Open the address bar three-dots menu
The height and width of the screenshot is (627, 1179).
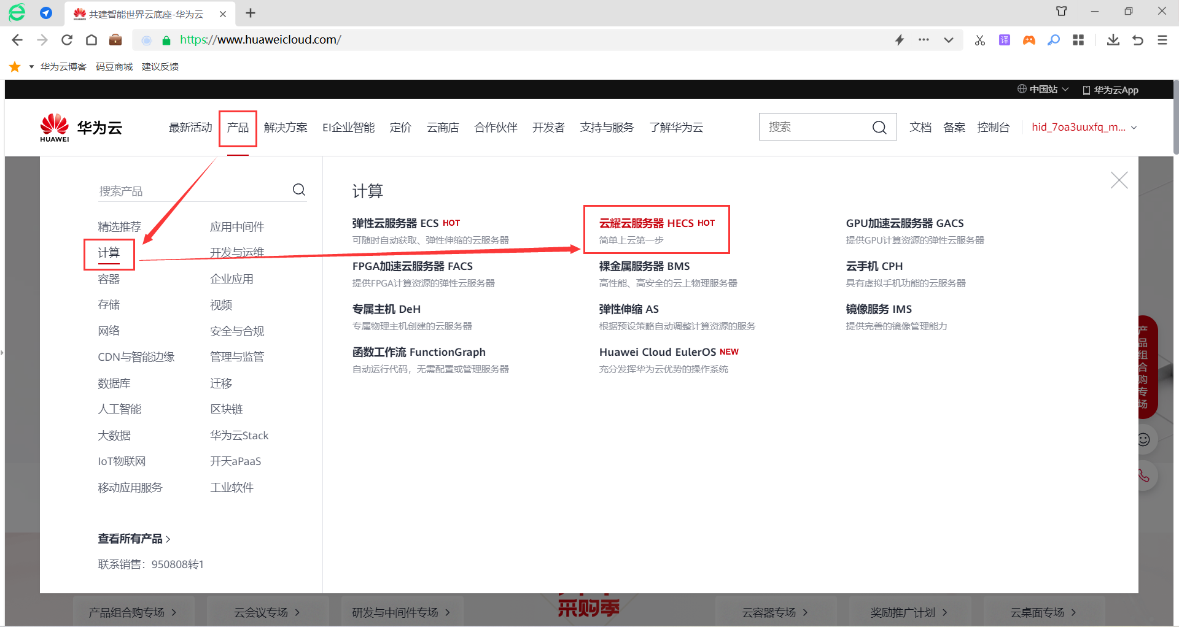click(924, 40)
